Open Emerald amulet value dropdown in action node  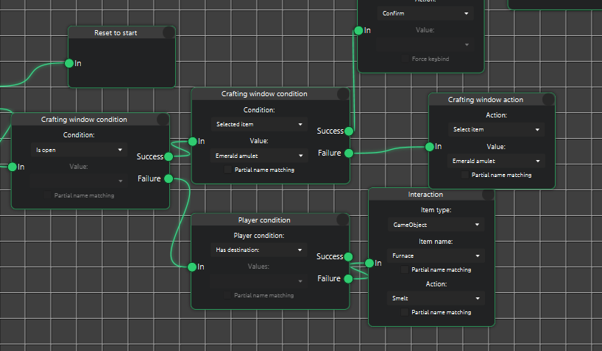pyautogui.click(x=495, y=161)
